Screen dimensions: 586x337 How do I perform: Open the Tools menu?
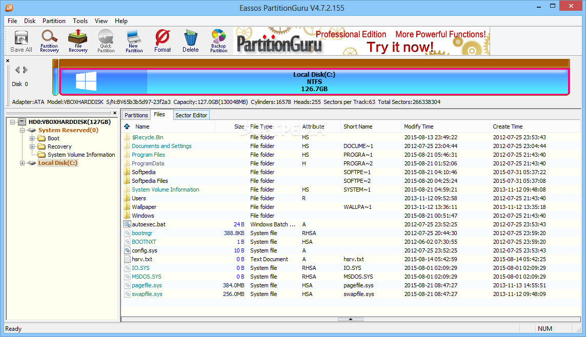point(80,21)
